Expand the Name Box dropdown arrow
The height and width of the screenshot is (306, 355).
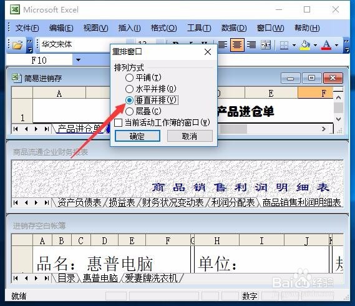coord(78,60)
